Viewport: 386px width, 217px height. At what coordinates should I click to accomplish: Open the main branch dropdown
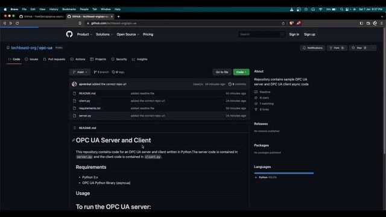pyautogui.click(x=80, y=72)
